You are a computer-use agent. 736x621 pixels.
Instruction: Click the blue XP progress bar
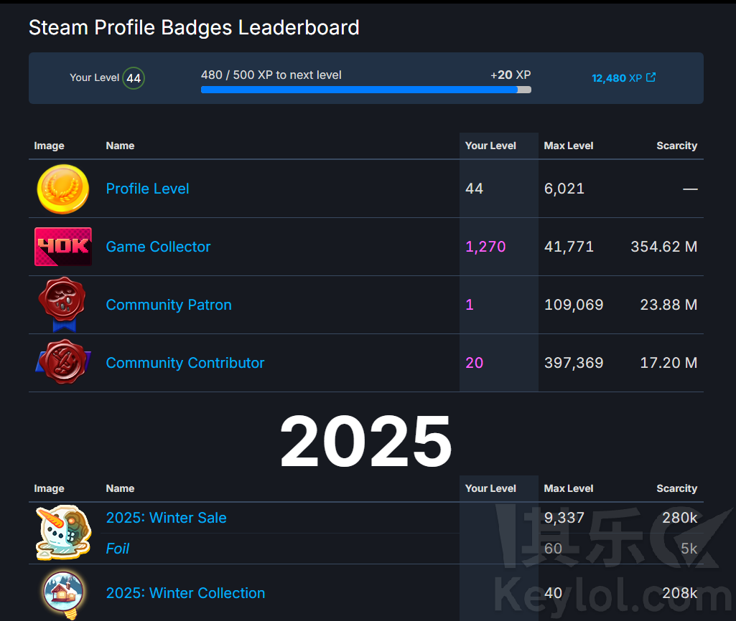pyautogui.click(x=359, y=90)
